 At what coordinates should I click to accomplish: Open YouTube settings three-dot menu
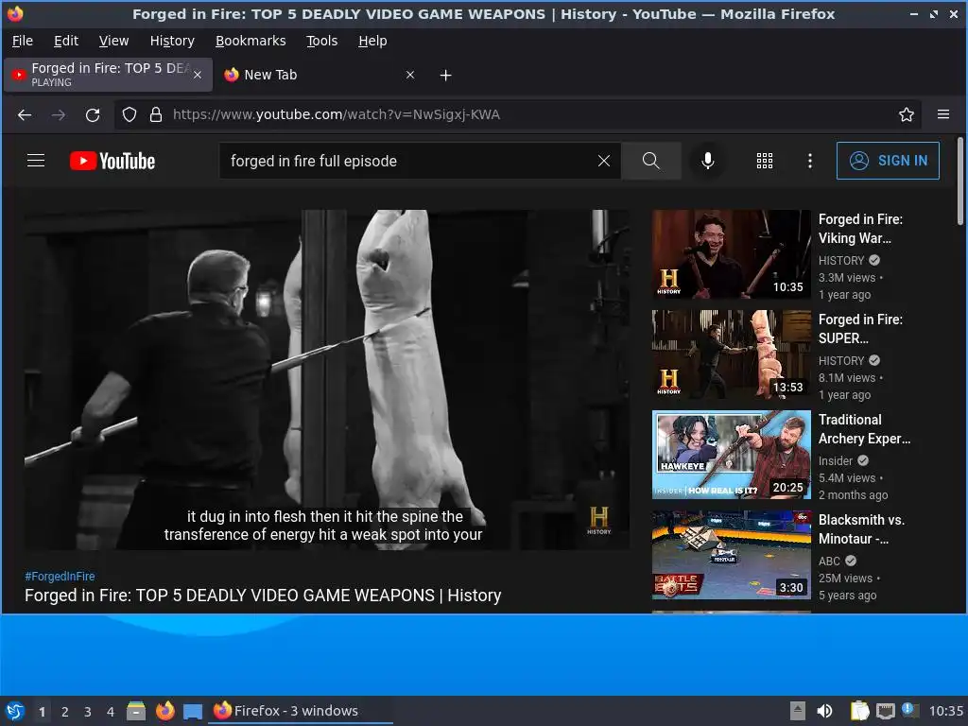coord(810,161)
